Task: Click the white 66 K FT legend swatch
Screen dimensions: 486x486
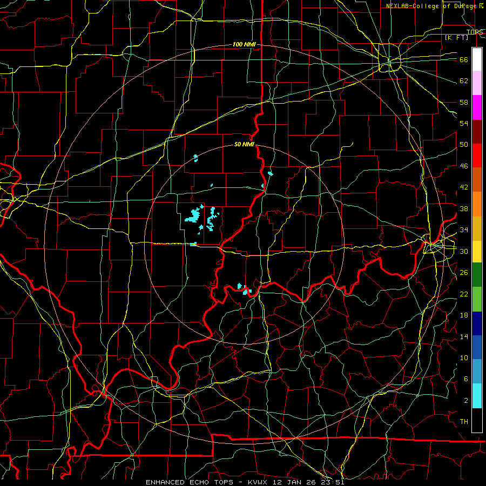Action: point(477,59)
